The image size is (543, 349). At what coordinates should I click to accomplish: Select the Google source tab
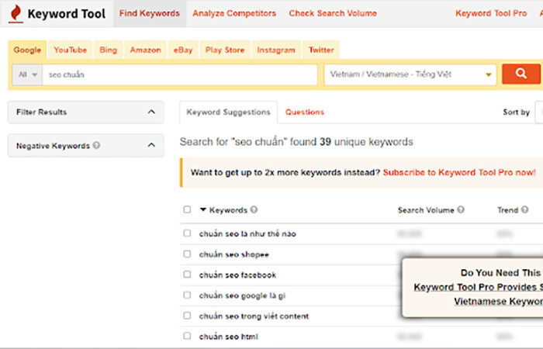click(27, 50)
